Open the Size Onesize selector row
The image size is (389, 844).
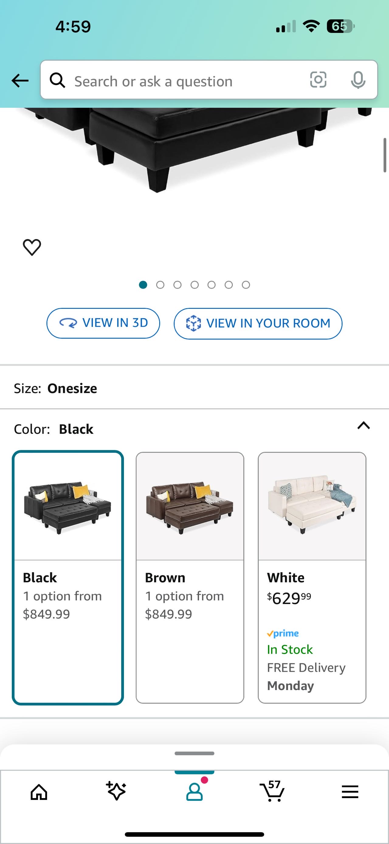click(194, 388)
